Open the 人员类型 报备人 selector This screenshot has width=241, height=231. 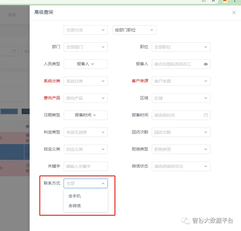click(x=85, y=64)
